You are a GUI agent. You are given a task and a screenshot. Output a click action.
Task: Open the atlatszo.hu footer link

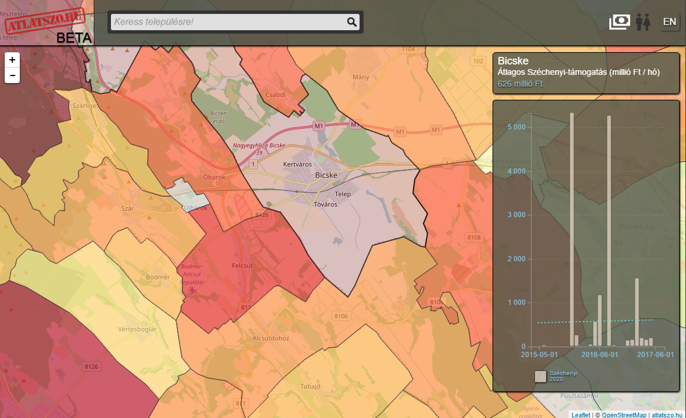pos(667,415)
